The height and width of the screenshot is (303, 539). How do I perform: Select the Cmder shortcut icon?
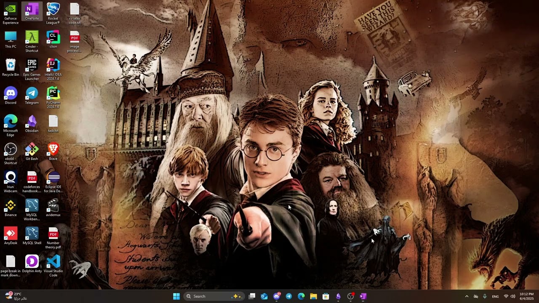tap(32, 42)
